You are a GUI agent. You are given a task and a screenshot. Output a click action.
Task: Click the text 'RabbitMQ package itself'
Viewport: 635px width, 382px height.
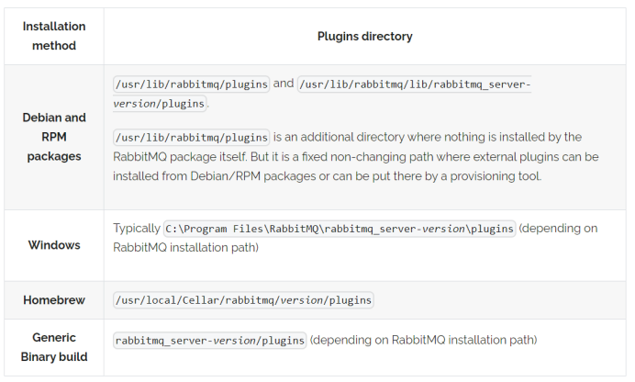coord(179,157)
